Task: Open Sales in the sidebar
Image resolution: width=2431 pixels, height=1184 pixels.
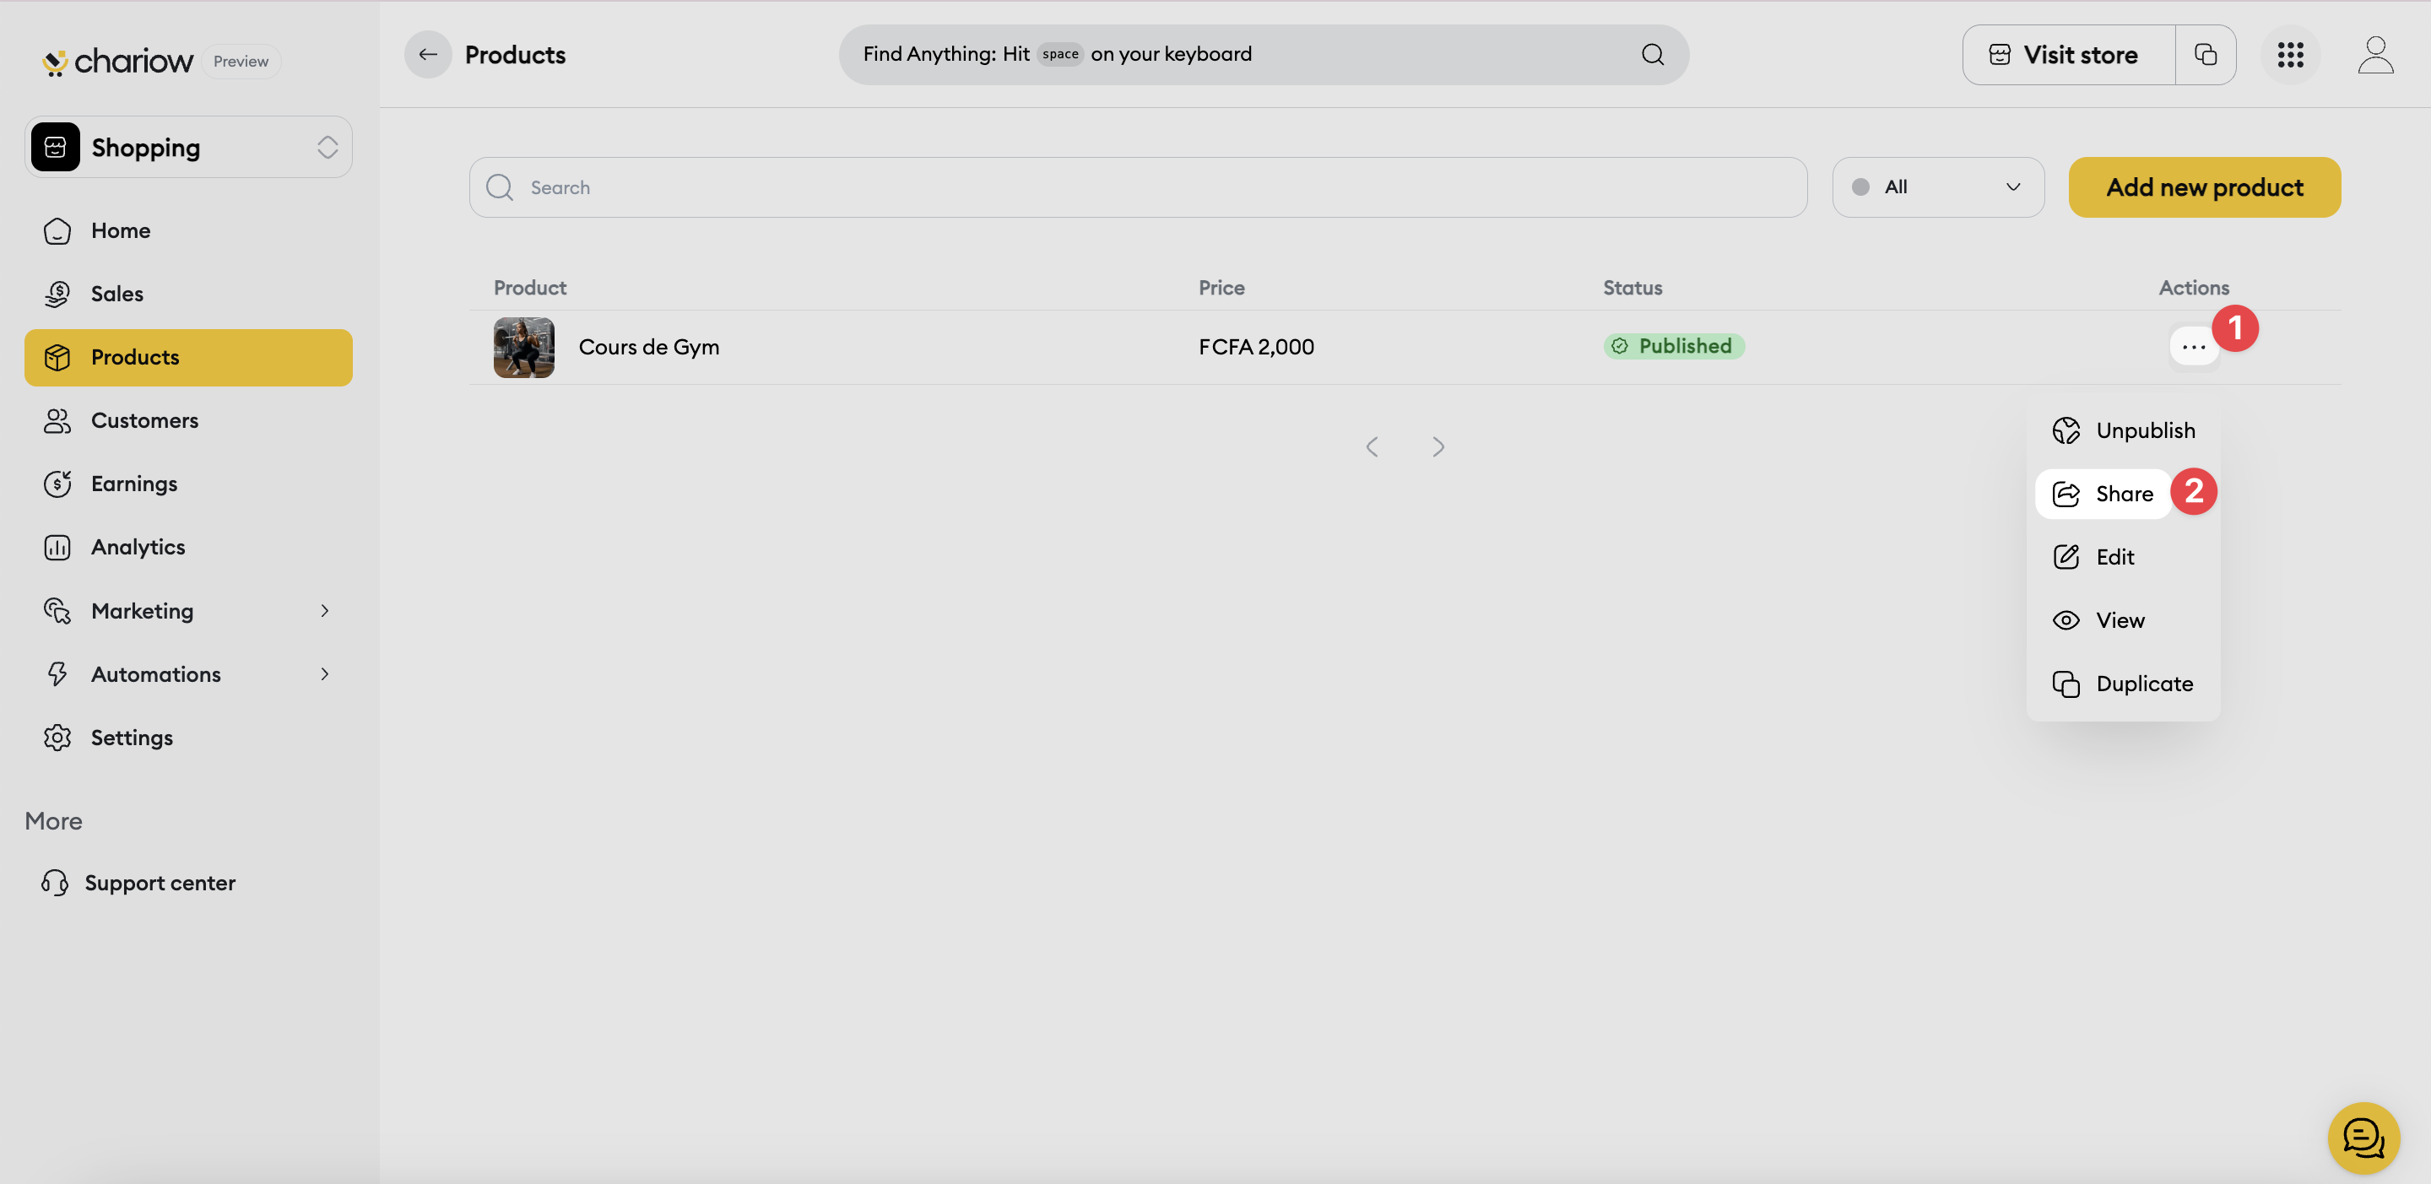Action: pyautogui.click(x=189, y=295)
